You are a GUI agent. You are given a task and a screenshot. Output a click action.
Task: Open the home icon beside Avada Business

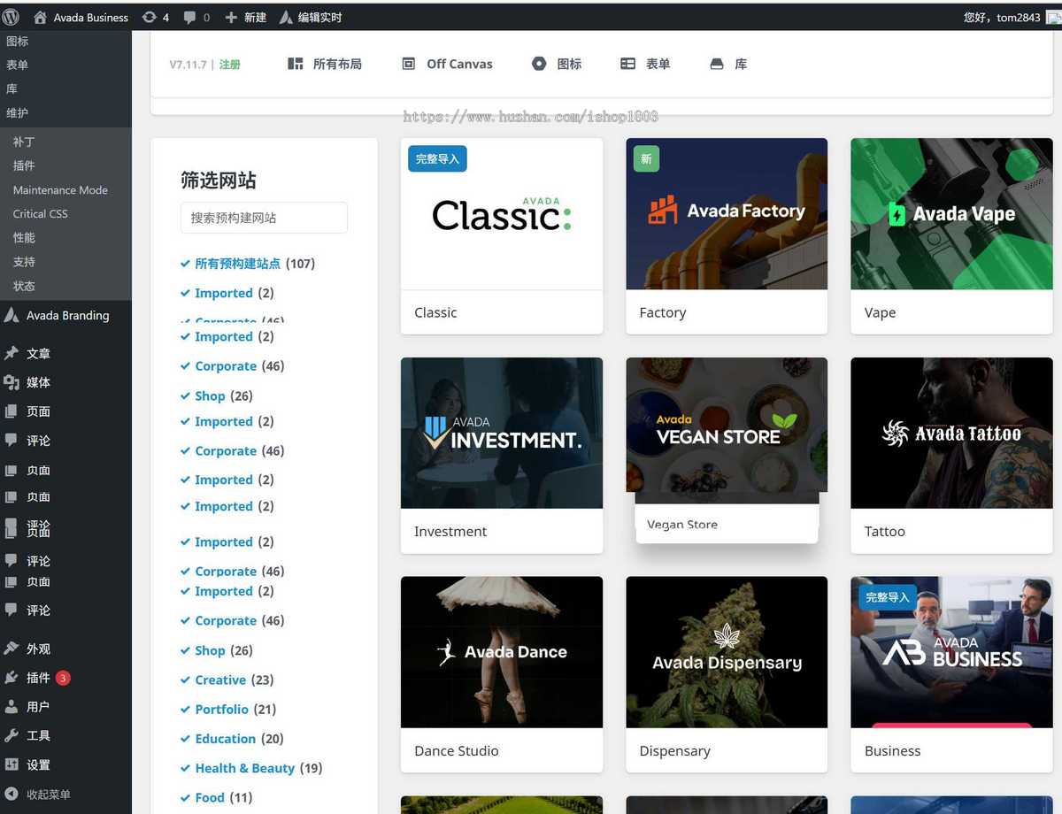tap(40, 17)
